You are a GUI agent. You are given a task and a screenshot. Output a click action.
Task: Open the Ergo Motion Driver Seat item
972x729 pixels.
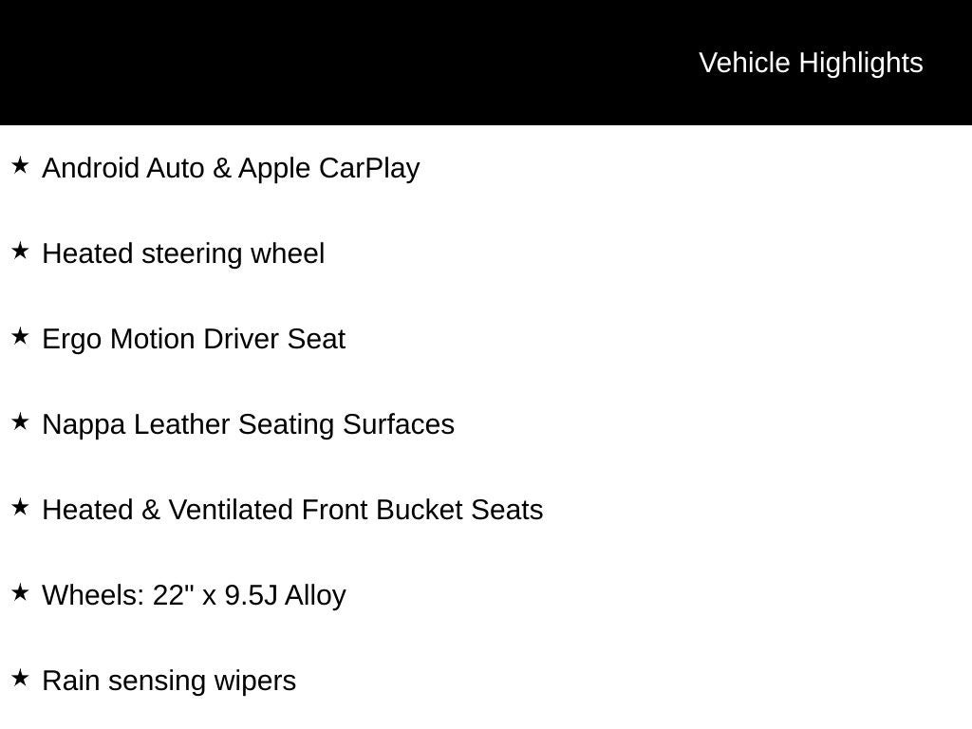[x=194, y=339]
